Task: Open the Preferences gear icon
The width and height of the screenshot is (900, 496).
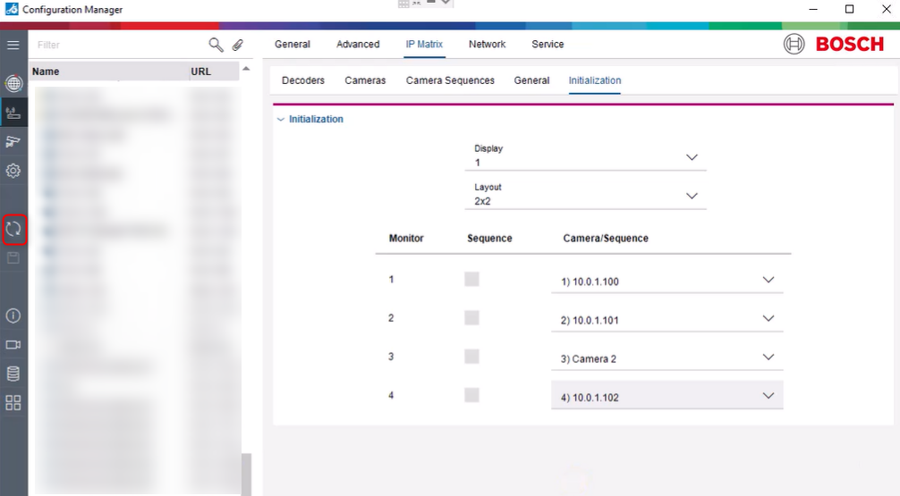Action: pos(13,170)
